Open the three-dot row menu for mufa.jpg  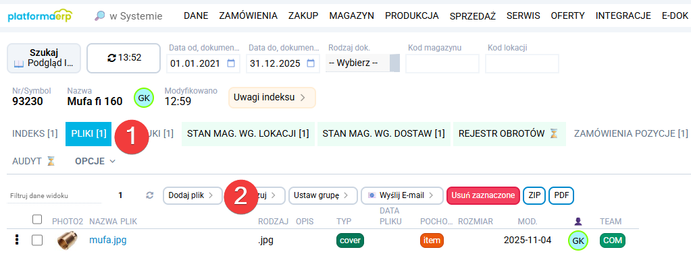pyautogui.click(x=17, y=240)
